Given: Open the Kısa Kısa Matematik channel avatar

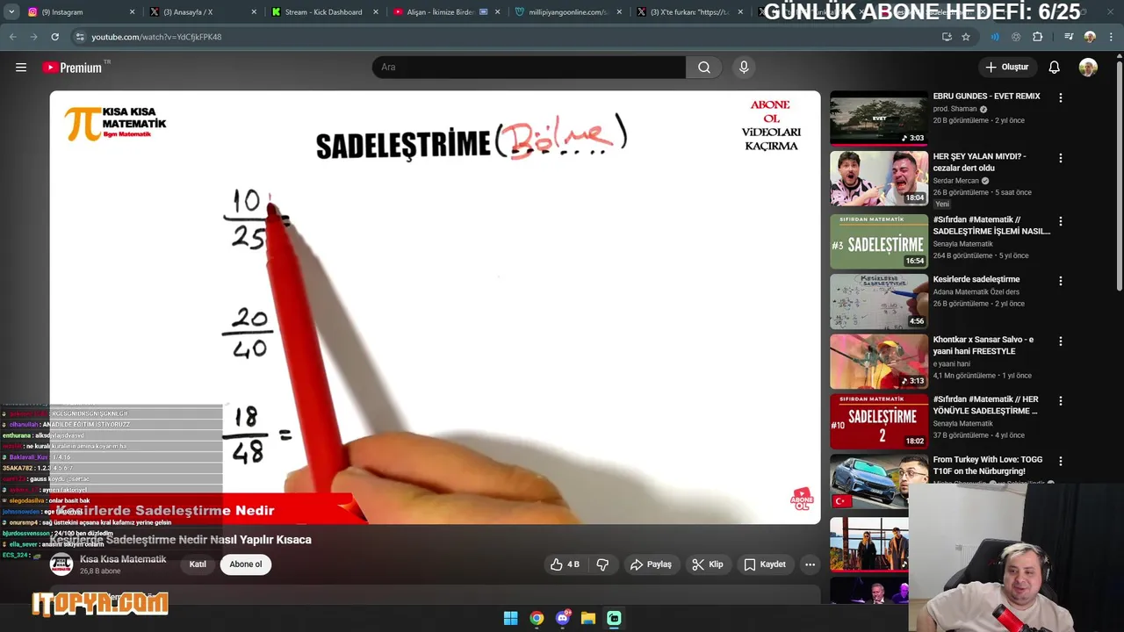Looking at the screenshot, I should pos(61,564).
